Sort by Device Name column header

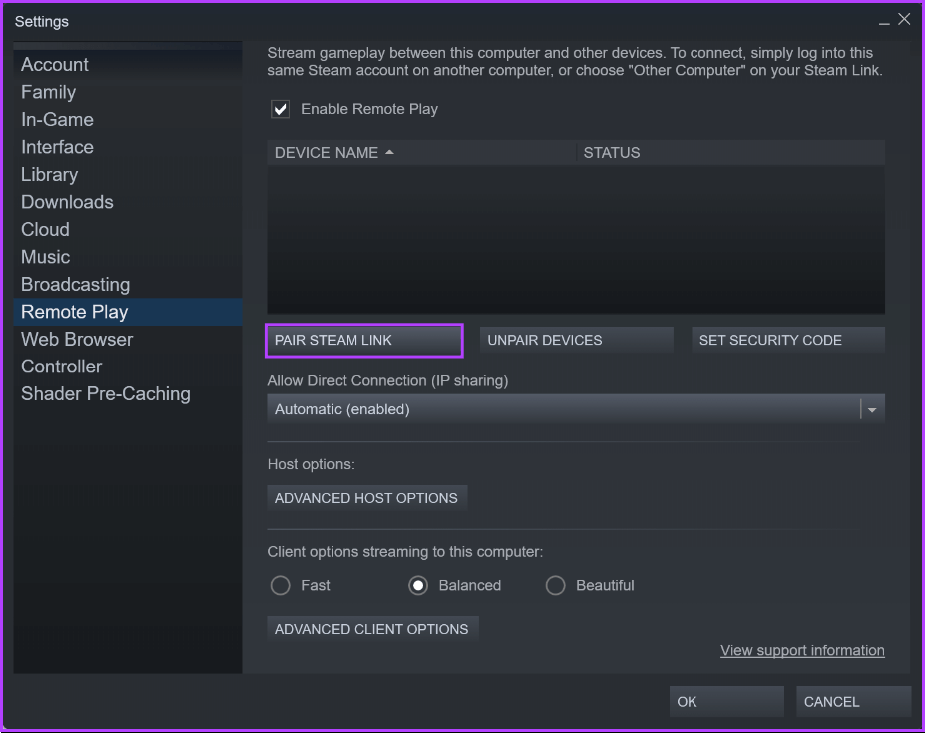(x=422, y=152)
